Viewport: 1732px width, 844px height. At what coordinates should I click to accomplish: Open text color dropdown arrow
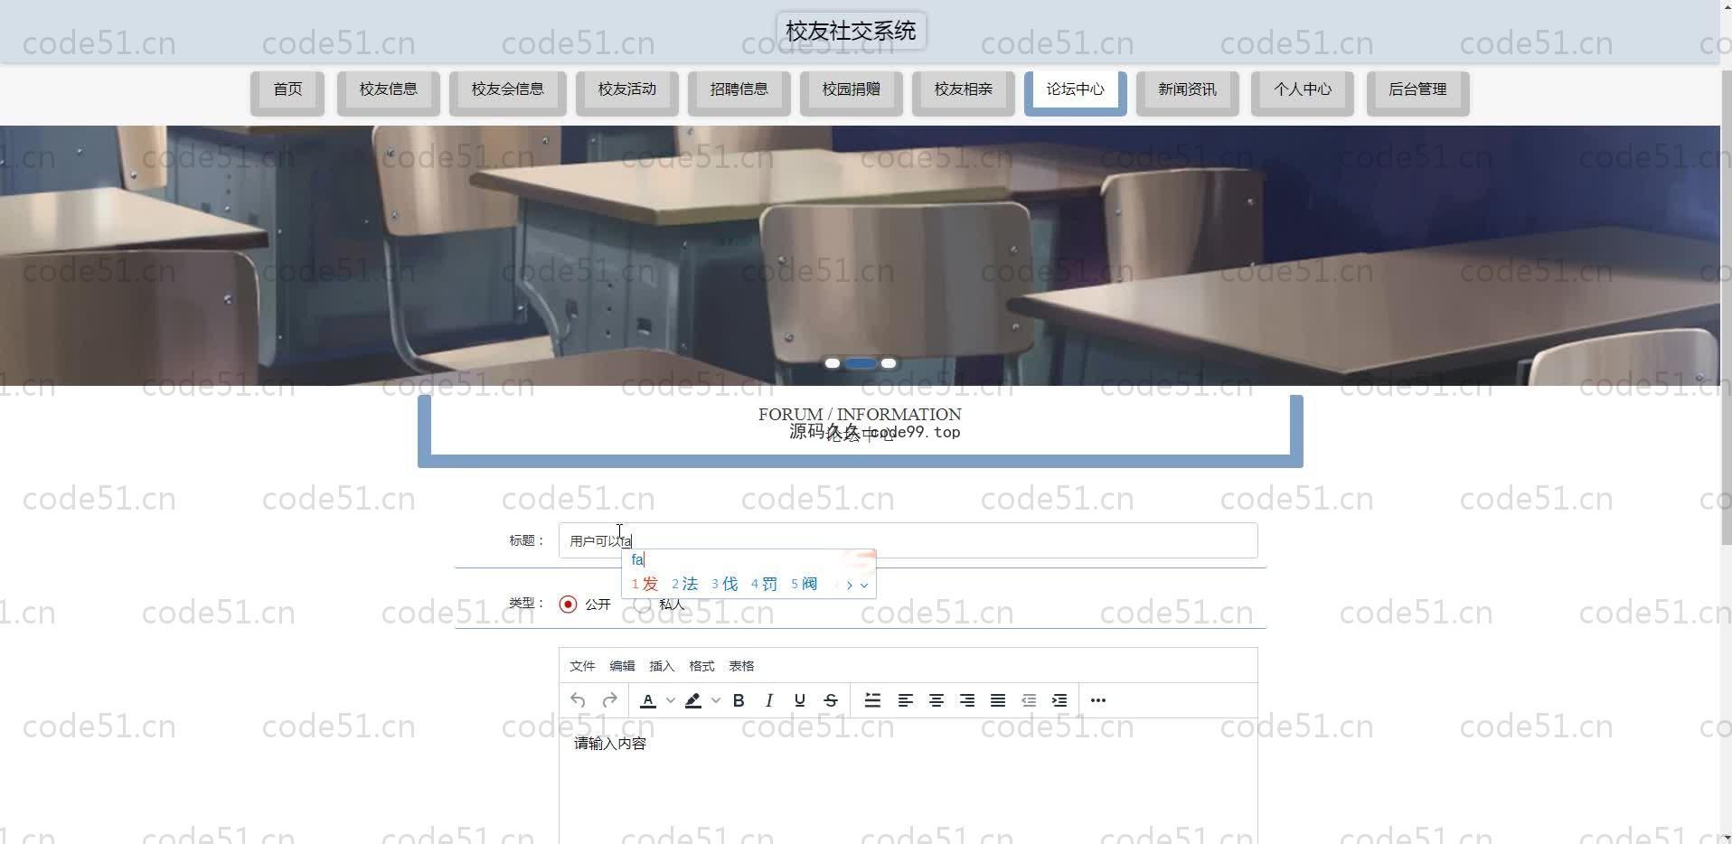click(x=670, y=700)
